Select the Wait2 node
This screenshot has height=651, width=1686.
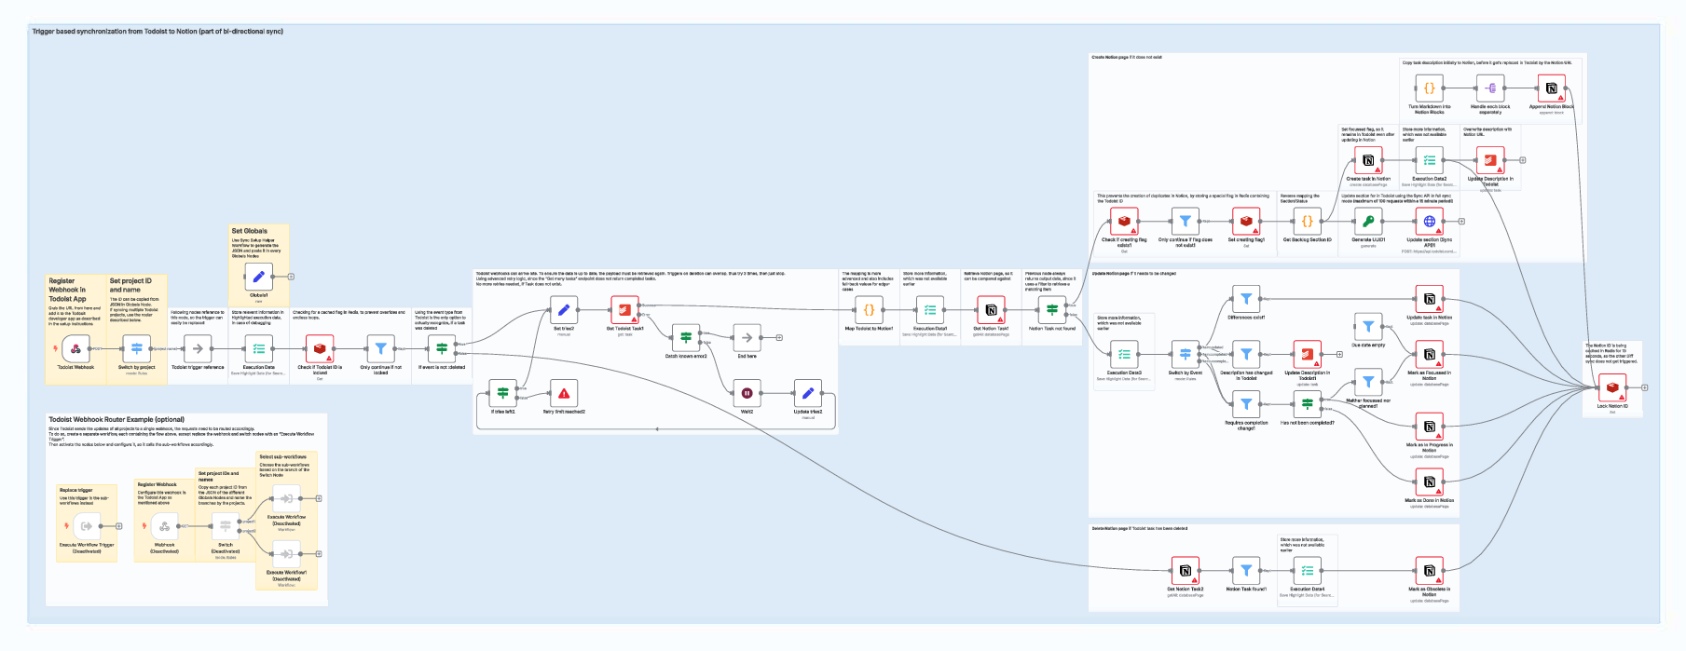(747, 393)
